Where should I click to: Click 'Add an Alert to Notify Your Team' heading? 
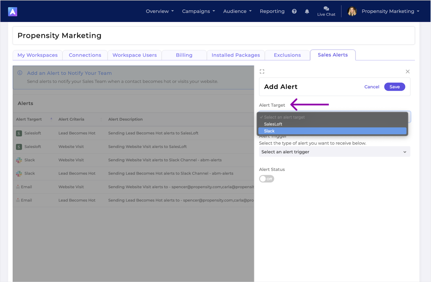click(x=69, y=73)
